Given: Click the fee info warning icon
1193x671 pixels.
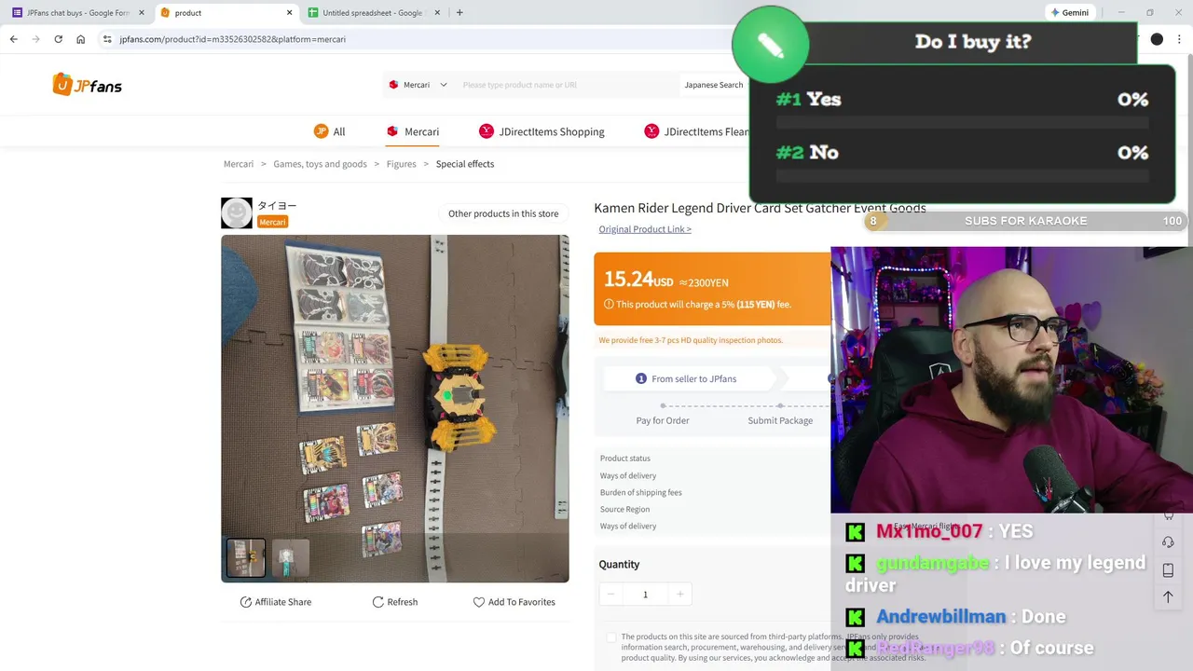Looking at the screenshot, I should point(609,305).
